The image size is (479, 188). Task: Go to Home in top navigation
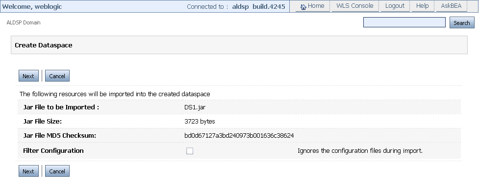tap(316, 6)
